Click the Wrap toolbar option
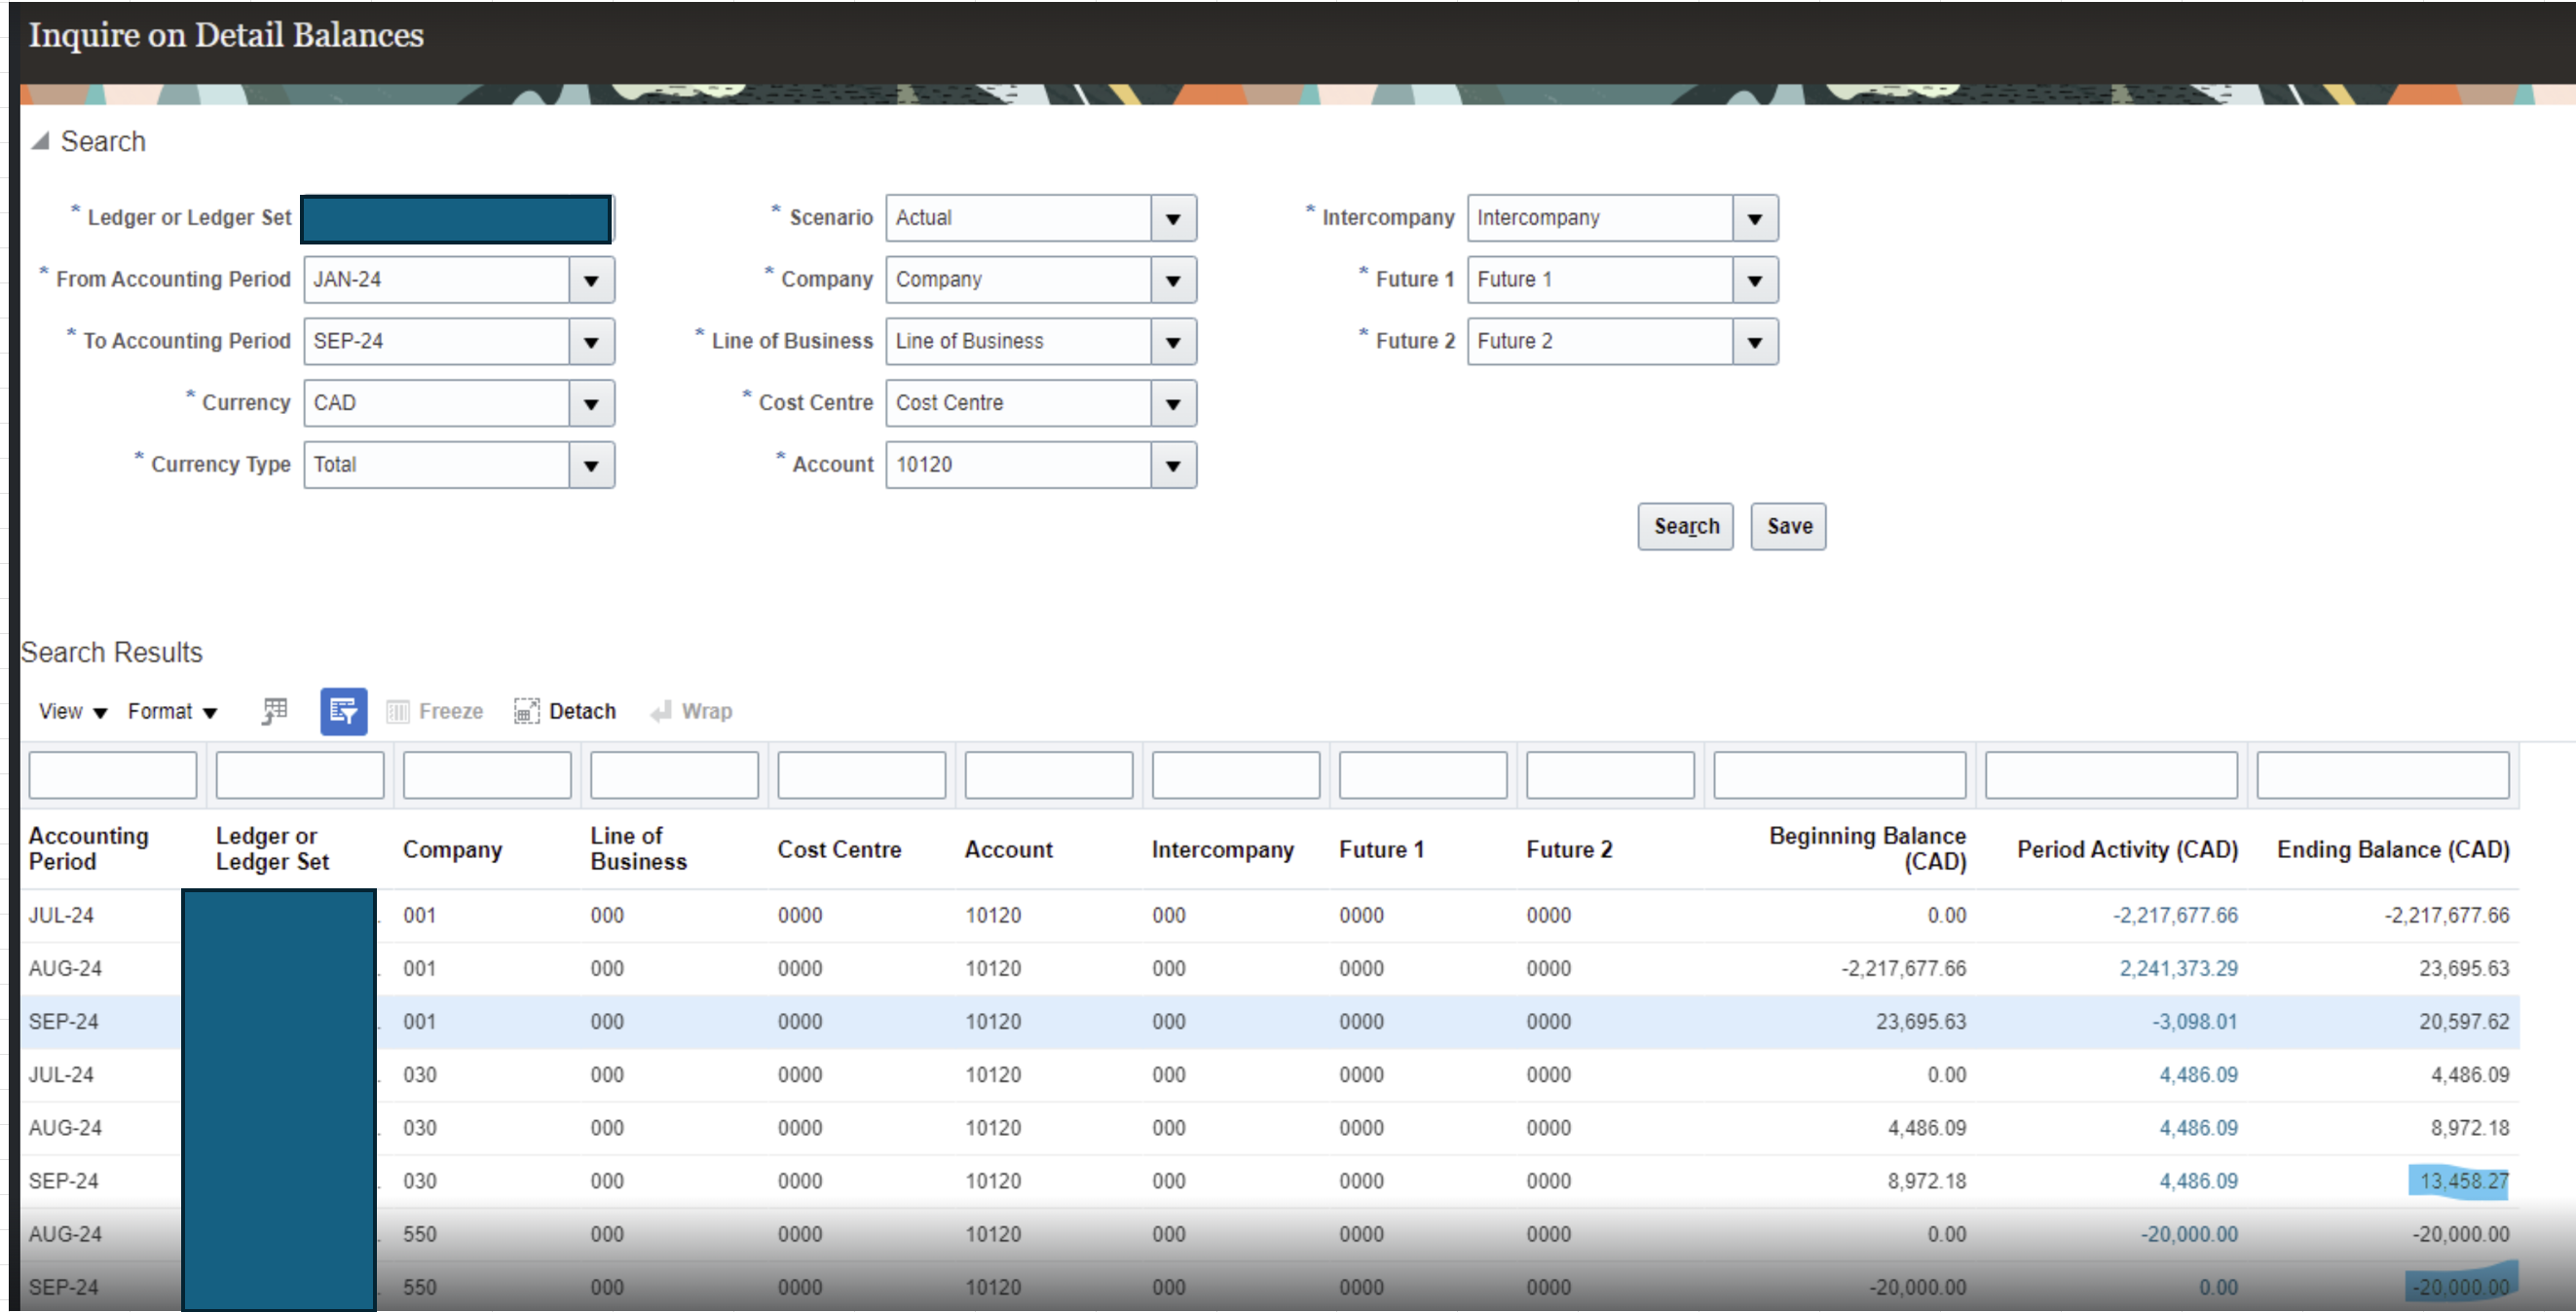2576x1312 pixels. coord(692,711)
